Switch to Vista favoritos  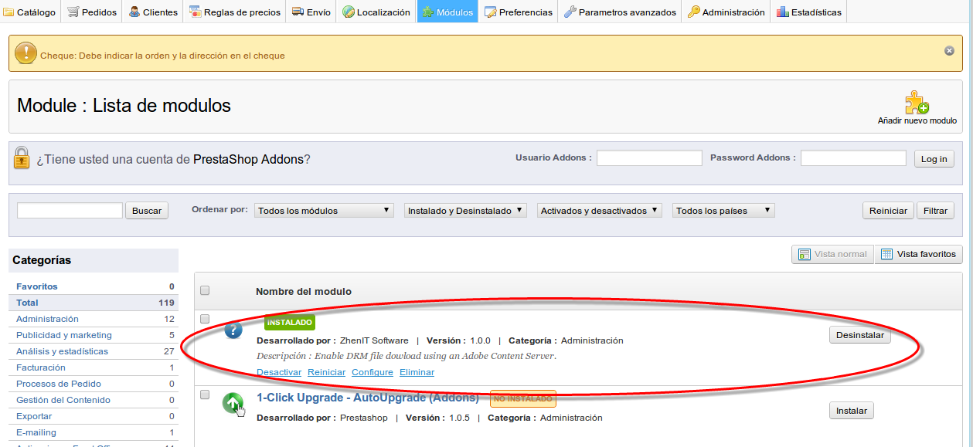[919, 254]
